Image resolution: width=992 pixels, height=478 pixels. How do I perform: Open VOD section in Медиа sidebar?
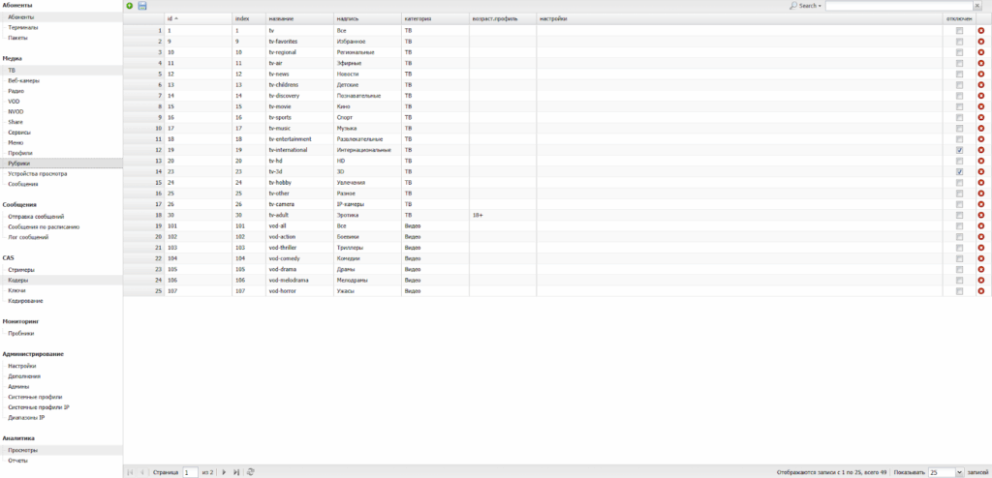pyautogui.click(x=14, y=101)
